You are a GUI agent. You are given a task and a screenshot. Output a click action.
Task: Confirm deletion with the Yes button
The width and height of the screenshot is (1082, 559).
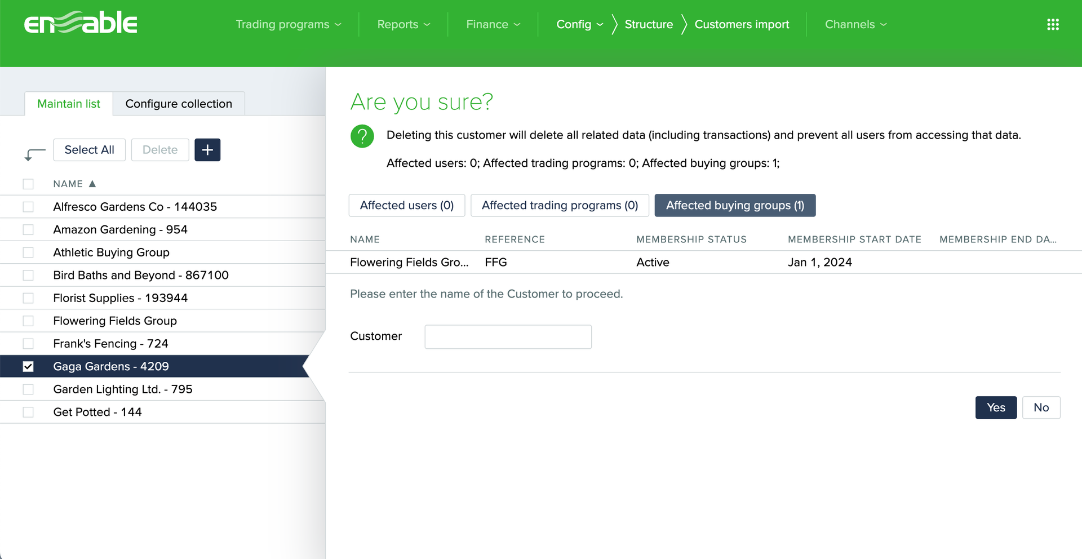point(995,407)
